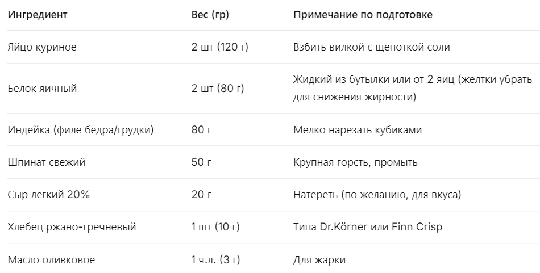The height and width of the screenshot is (273, 540).
Task: Click the '2 шт (120 г)' weight cell
Action: pos(220,47)
